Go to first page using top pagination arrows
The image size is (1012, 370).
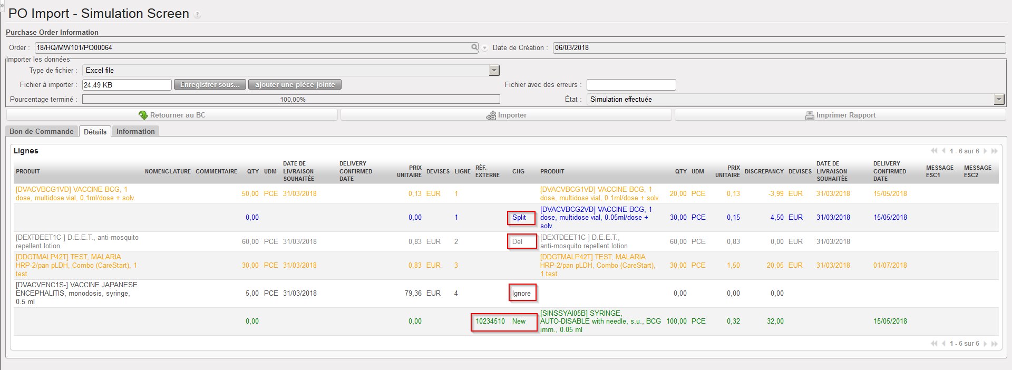pyautogui.click(x=934, y=151)
